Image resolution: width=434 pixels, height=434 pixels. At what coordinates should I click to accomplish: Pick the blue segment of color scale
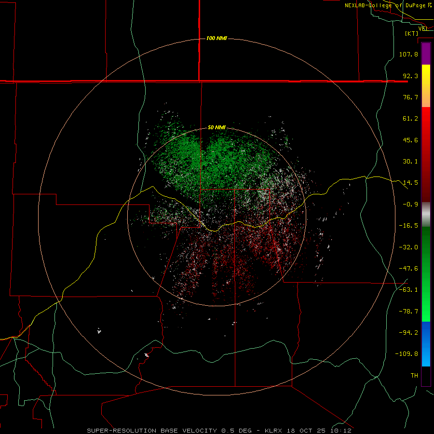tap(426, 344)
